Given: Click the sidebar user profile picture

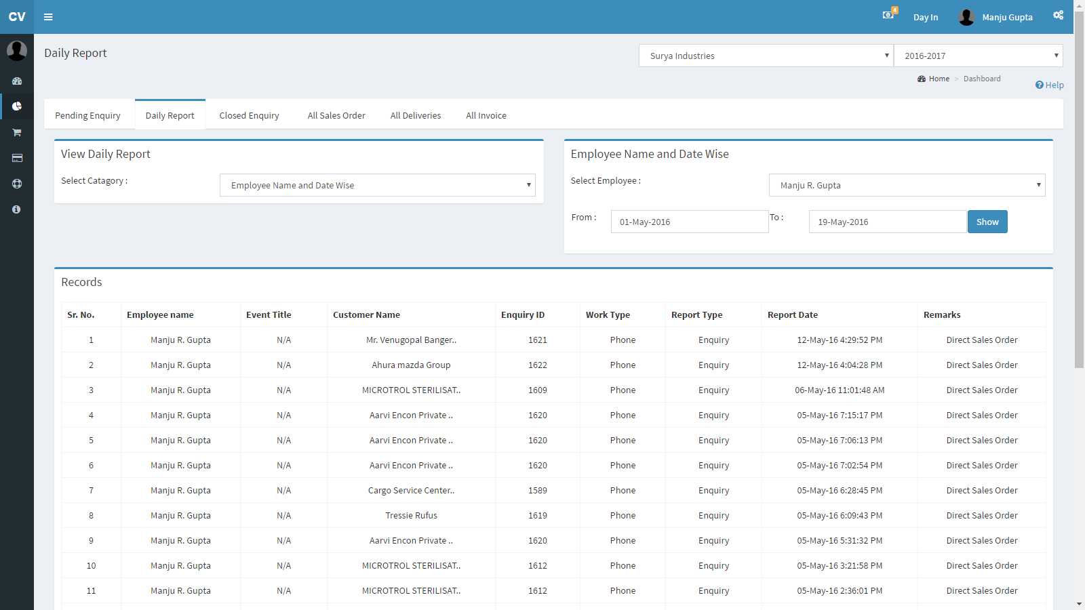Looking at the screenshot, I should click(17, 50).
